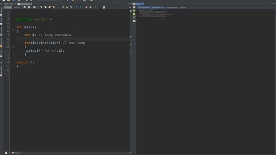
Task: Click the int main() line
Action: pos(26,27)
